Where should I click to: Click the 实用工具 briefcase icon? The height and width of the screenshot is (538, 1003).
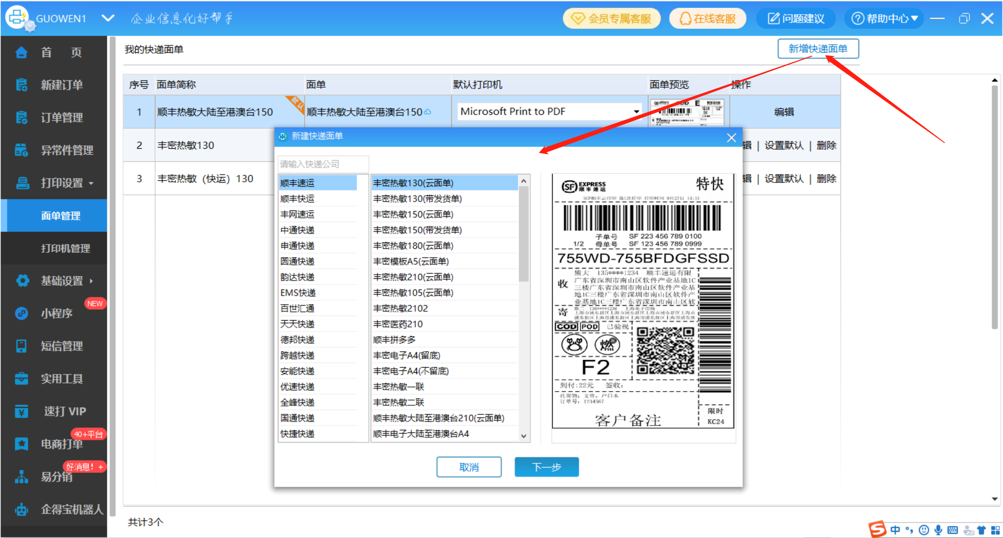pyautogui.click(x=21, y=379)
